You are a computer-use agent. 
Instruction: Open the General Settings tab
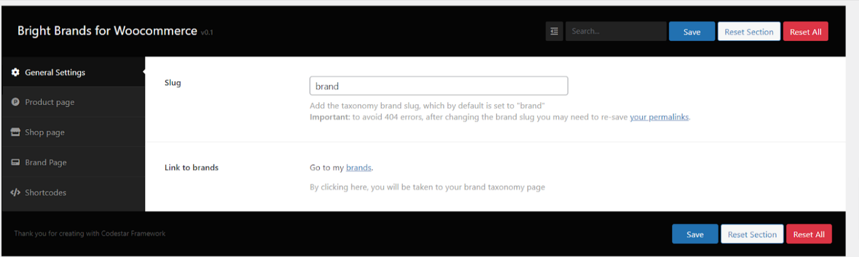pos(73,72)
